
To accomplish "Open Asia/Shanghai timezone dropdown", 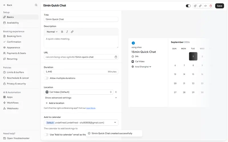I will point(141,67).
